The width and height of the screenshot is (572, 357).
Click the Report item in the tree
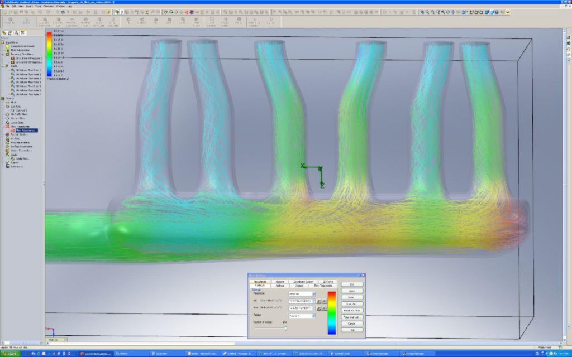(x=15, y=162)
